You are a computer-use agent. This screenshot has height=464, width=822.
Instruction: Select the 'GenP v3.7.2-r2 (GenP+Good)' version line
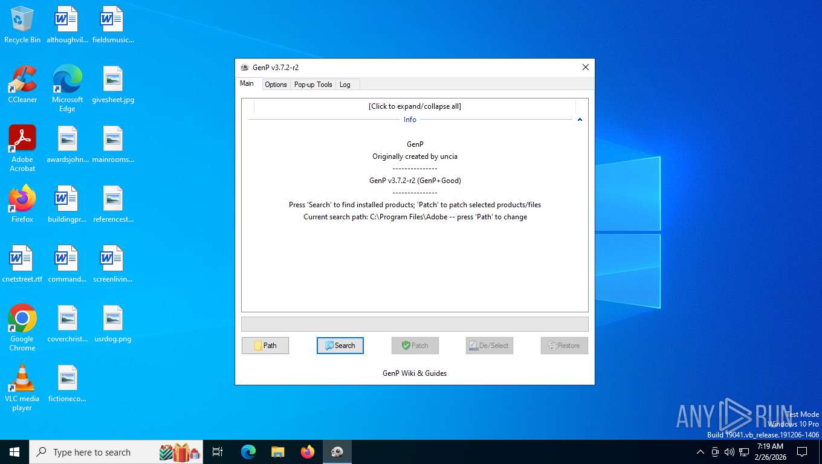[x=415, y=181]
